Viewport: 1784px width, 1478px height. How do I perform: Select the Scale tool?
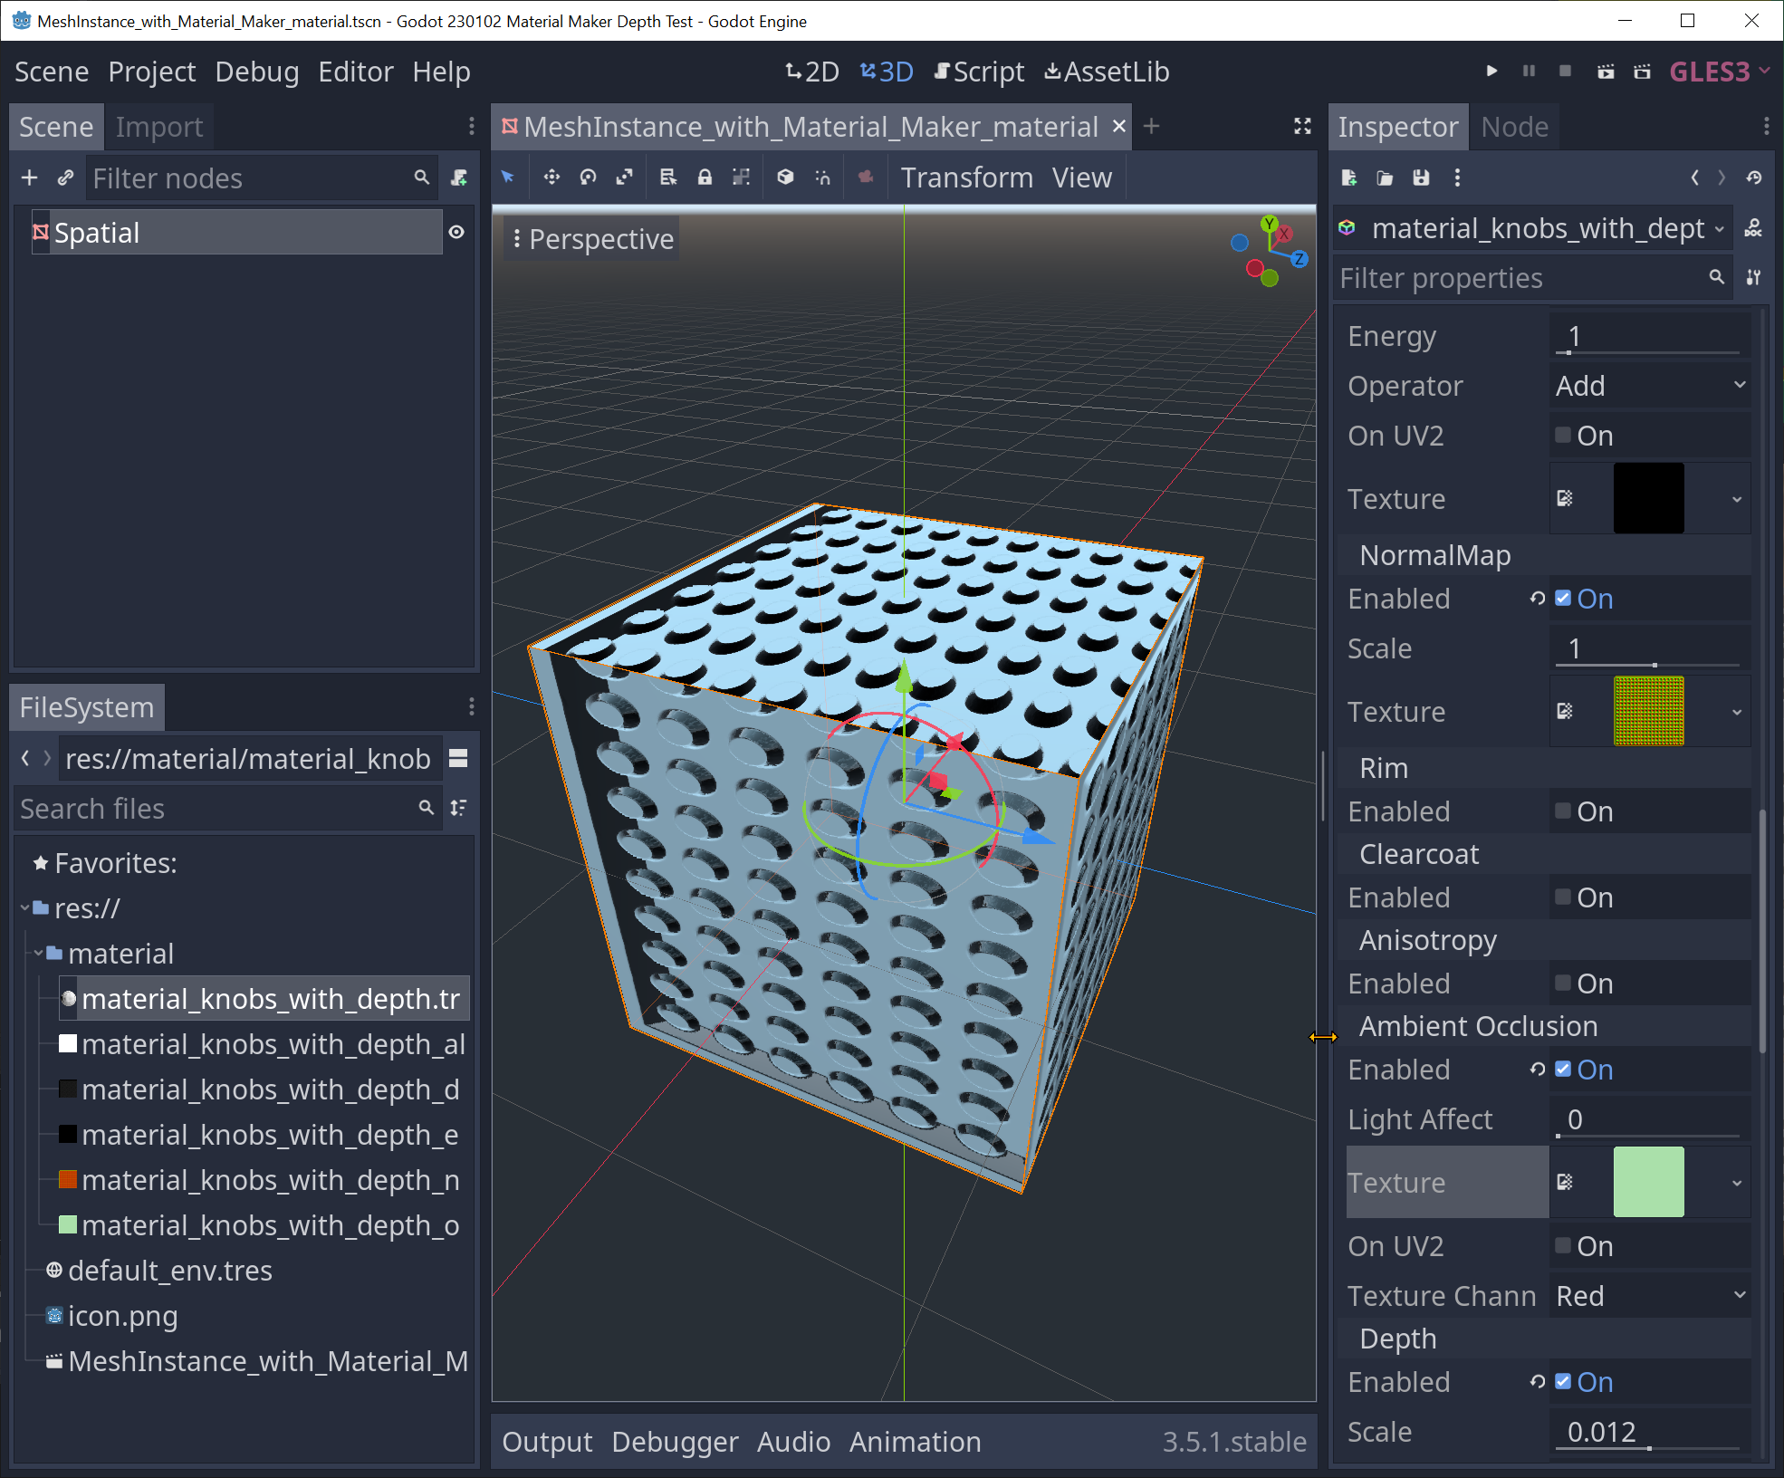pos(625,178)
